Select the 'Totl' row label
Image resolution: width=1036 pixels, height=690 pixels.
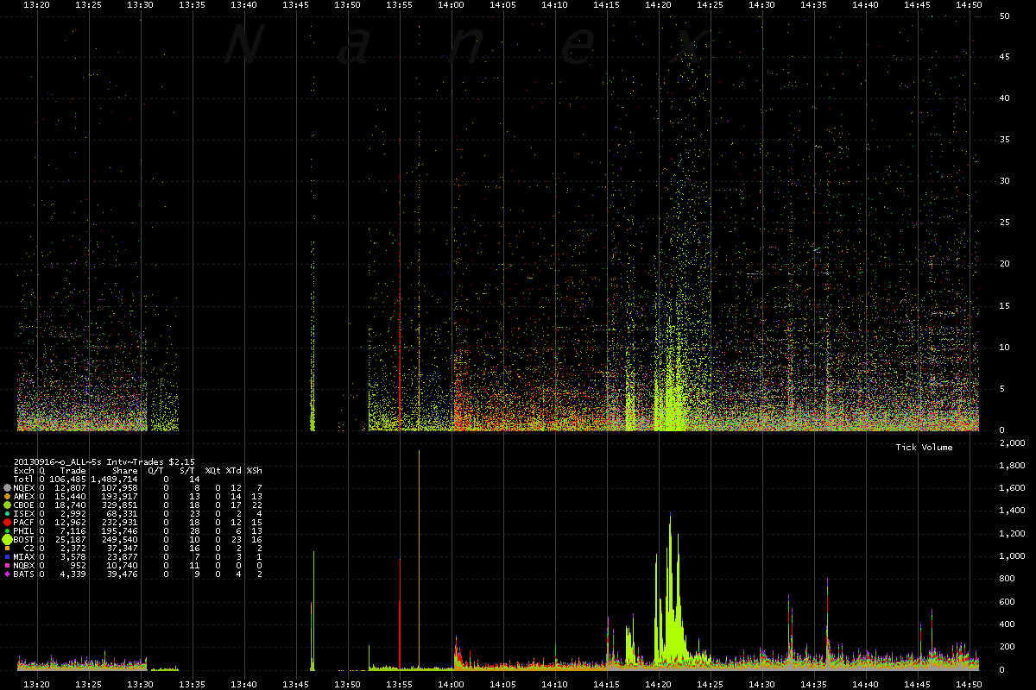click(23, 480)
